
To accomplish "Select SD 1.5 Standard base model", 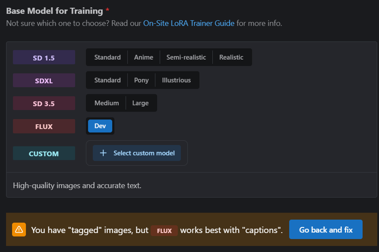I will (108, 57).
